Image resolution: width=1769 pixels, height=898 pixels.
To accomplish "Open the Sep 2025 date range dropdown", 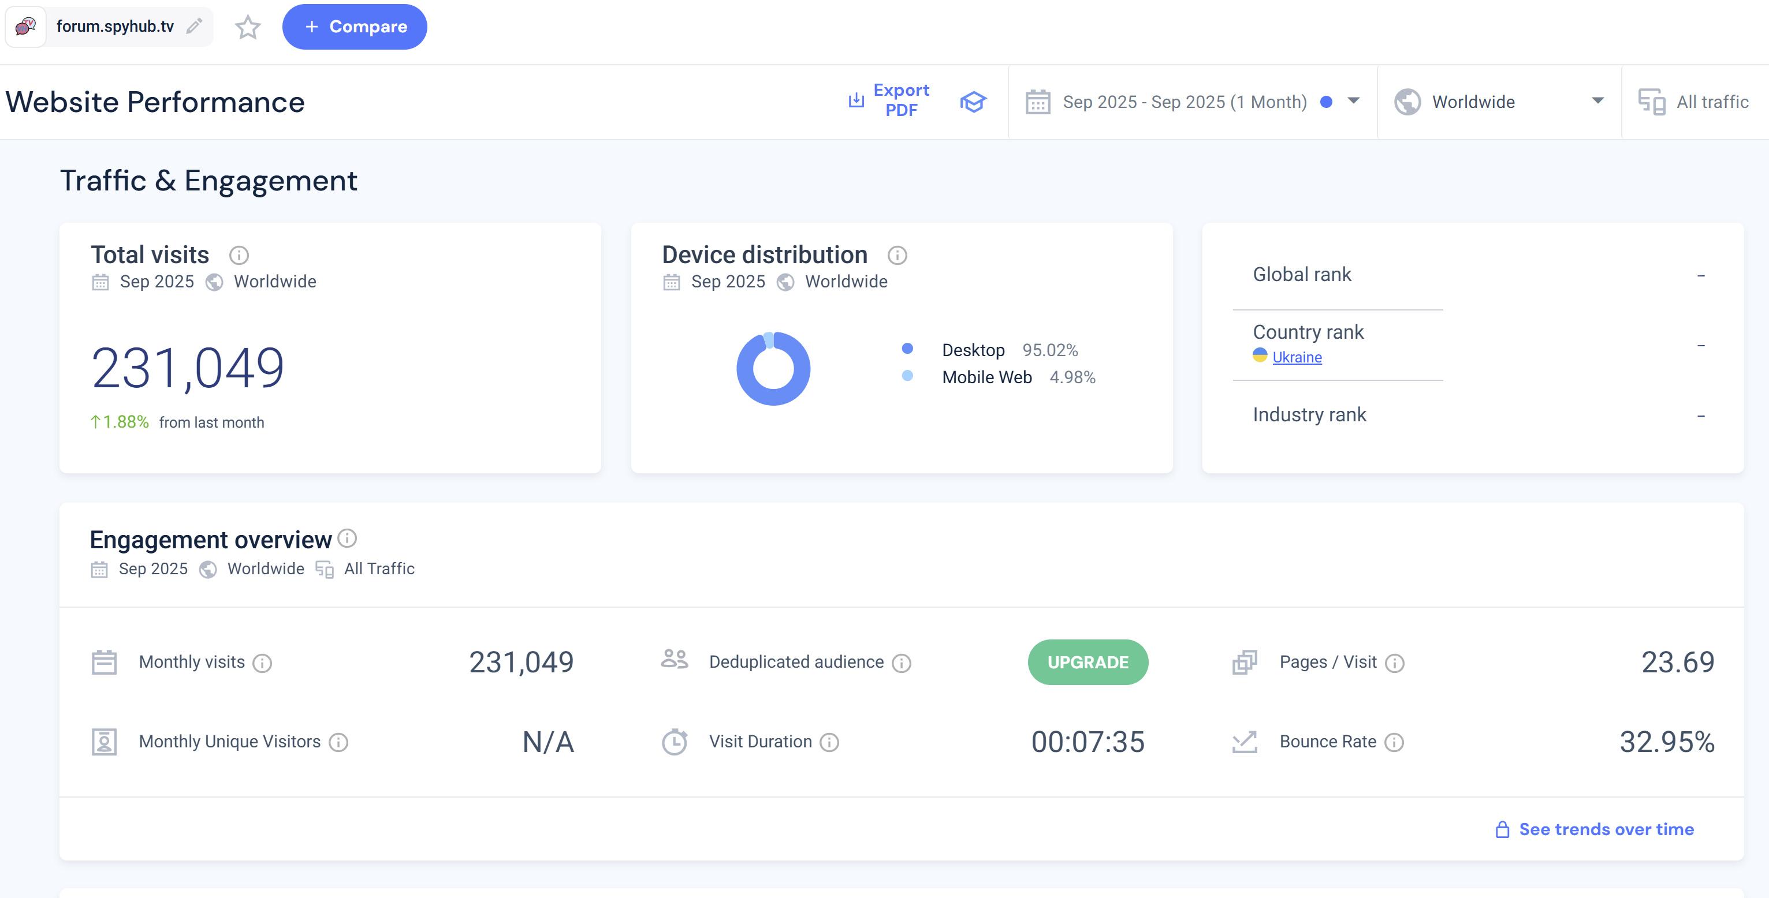I will [1191, 102].
